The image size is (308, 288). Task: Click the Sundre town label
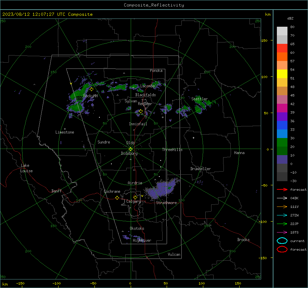[104, 142]
